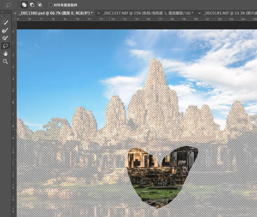Switch to Subtract from selection mode
Viewport: 257px width, 217px height.
point(32,5)
